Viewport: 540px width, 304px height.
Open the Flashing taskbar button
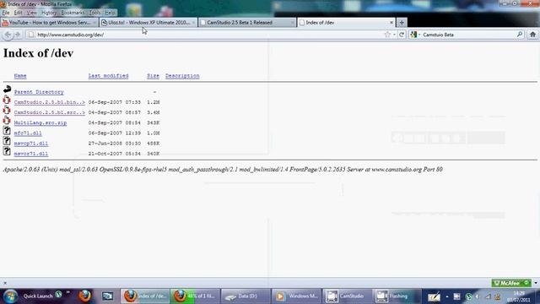[397, 296]
